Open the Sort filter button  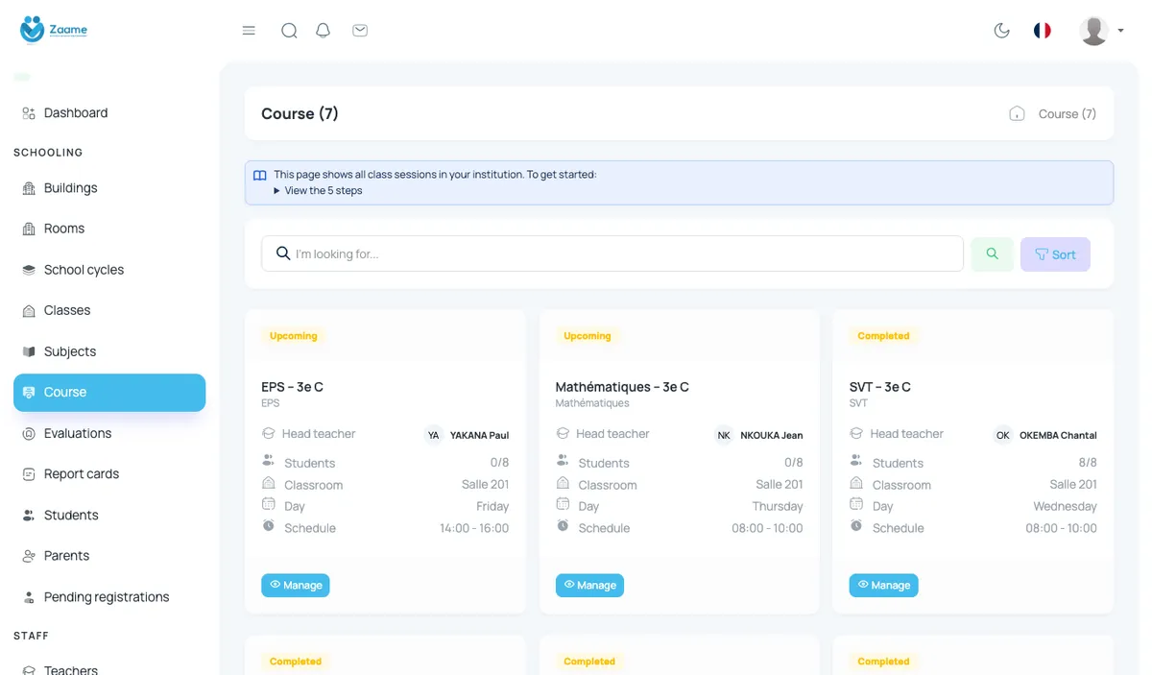(x=1055, y=254)
